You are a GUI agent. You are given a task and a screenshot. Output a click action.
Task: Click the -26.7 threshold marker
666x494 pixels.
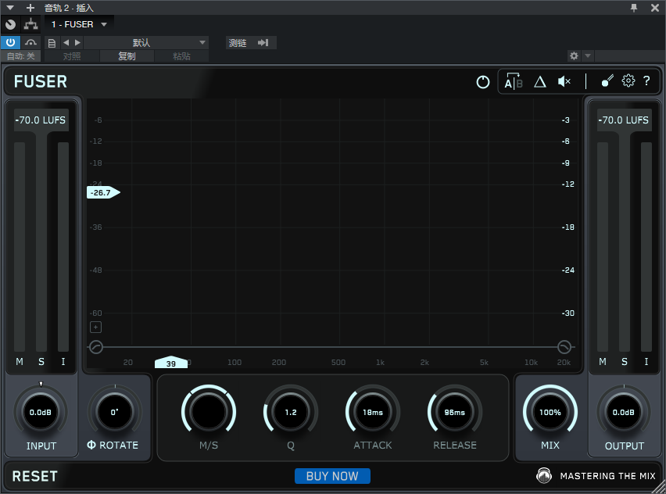click(x=103, y=192)
